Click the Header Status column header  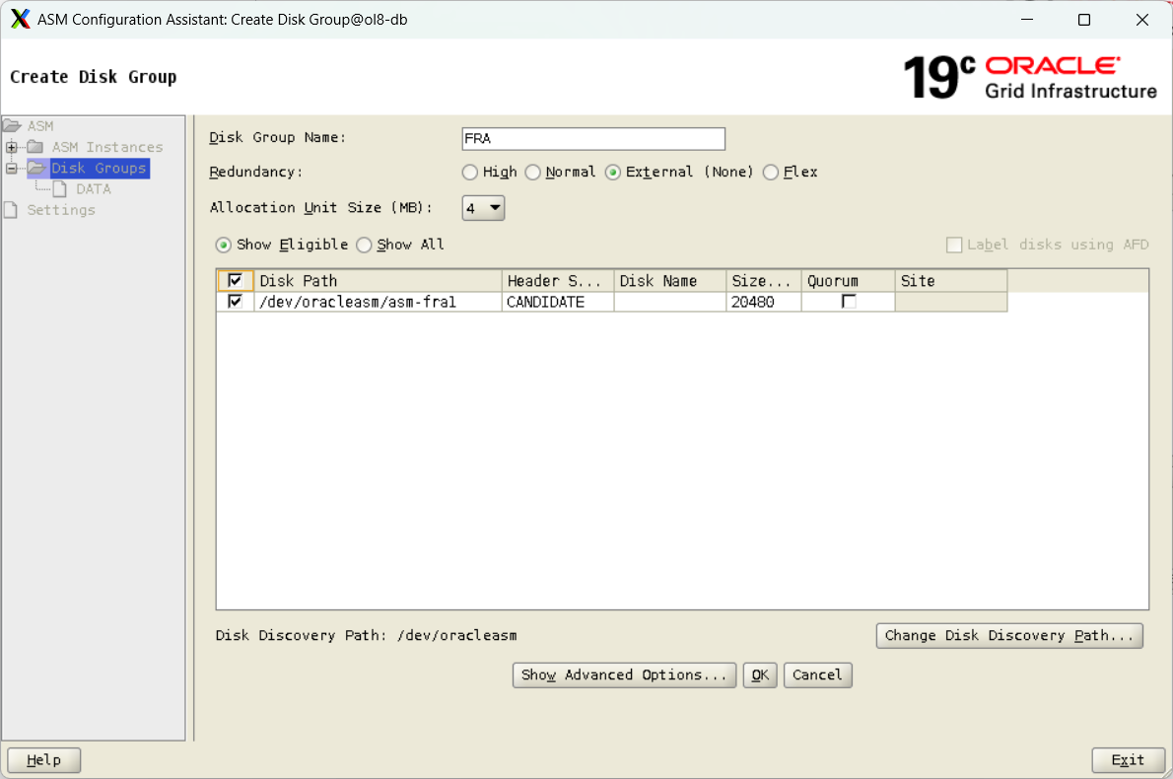point(557,281)
